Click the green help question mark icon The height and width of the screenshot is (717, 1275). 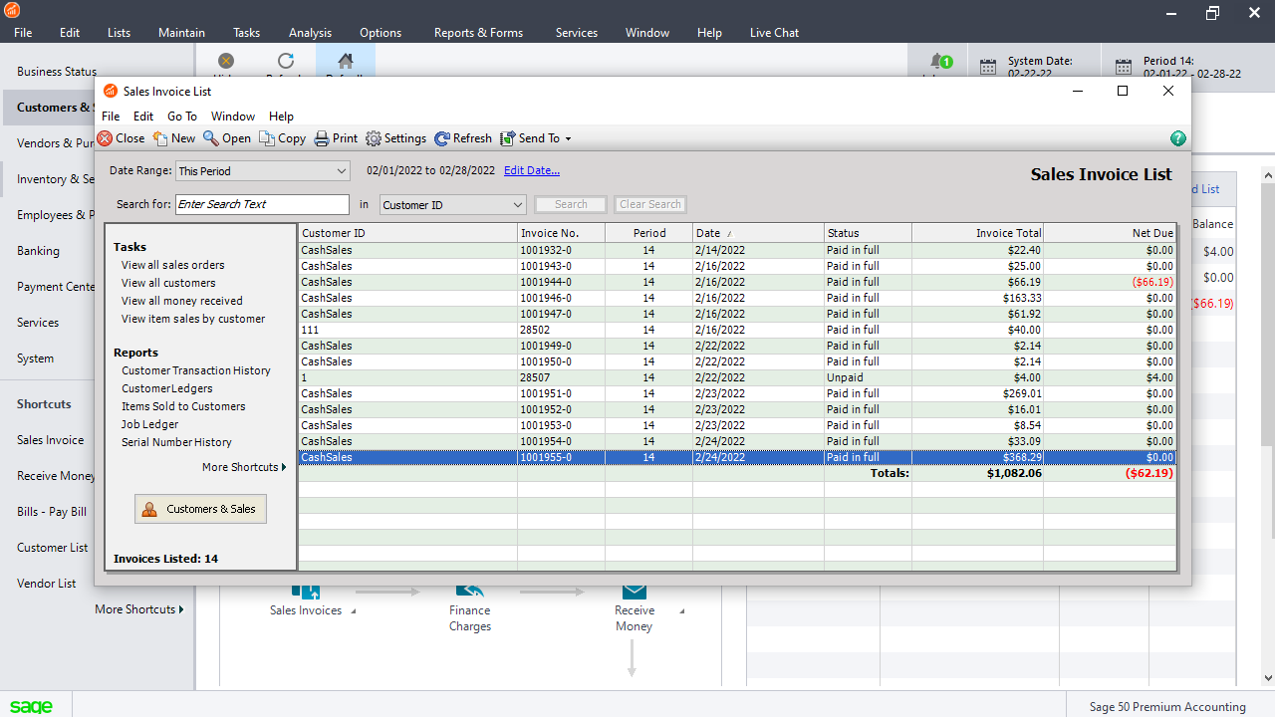[x=1178, y=138]
